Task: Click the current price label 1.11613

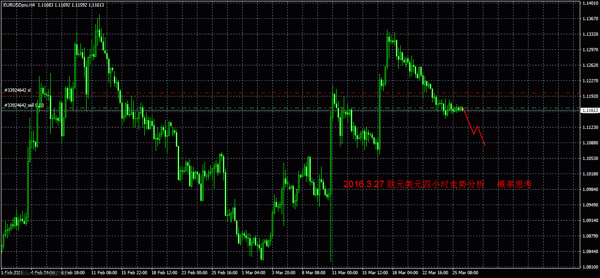Action: tap(591, 111)
